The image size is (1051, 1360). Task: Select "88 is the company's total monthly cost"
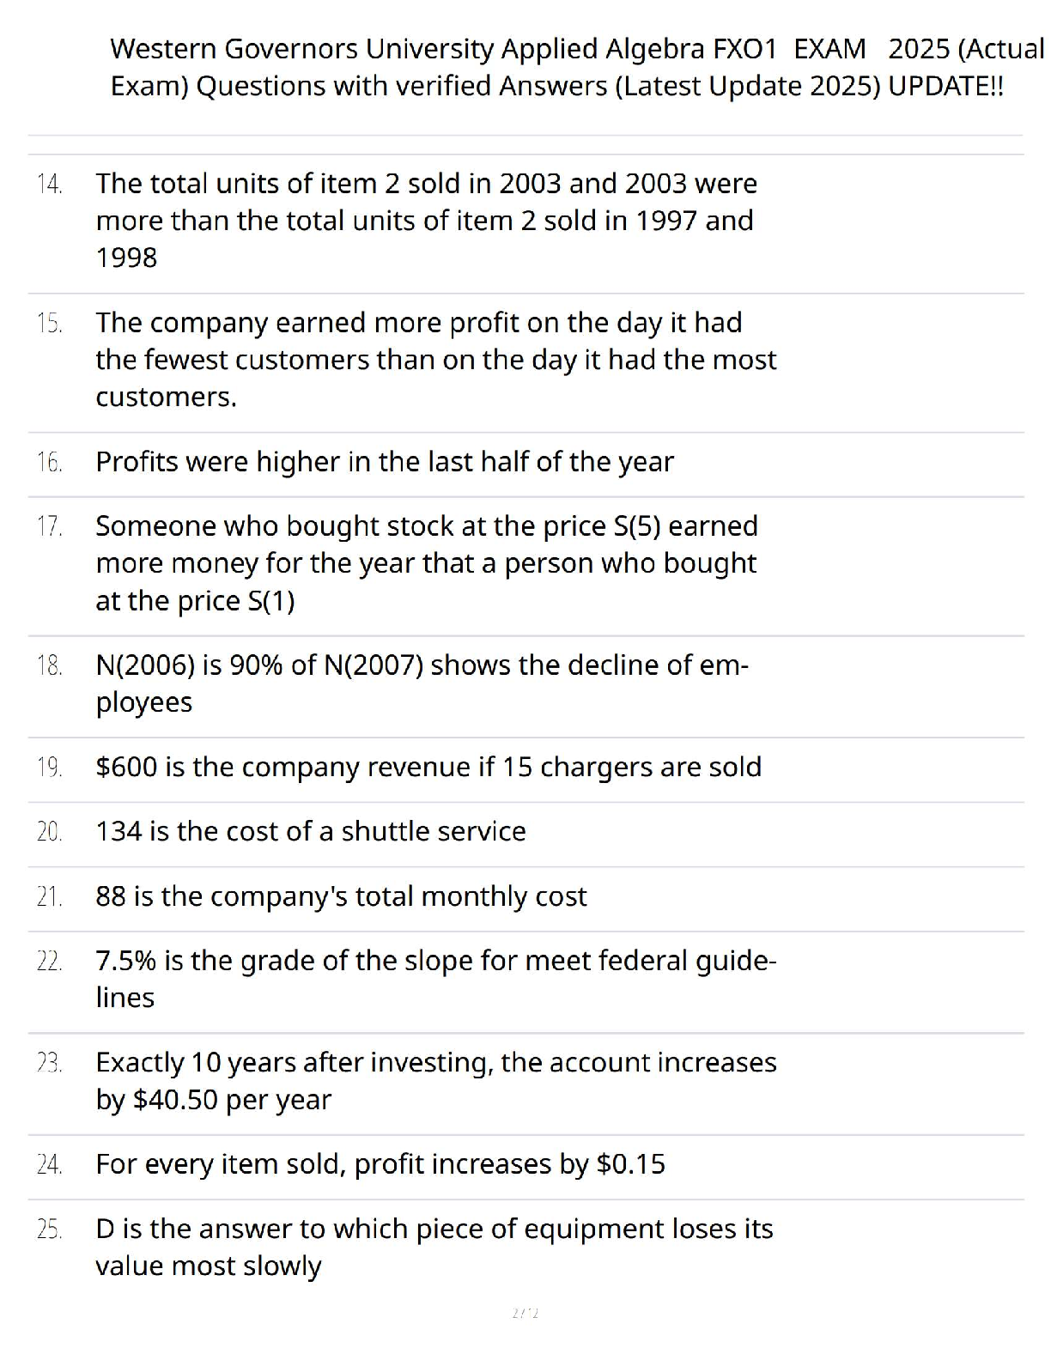(341, 896)
